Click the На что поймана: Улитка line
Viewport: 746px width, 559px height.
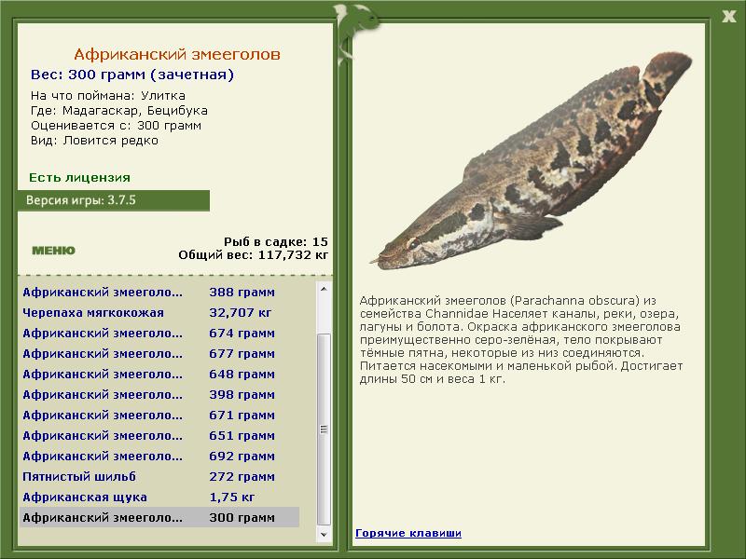108,96
